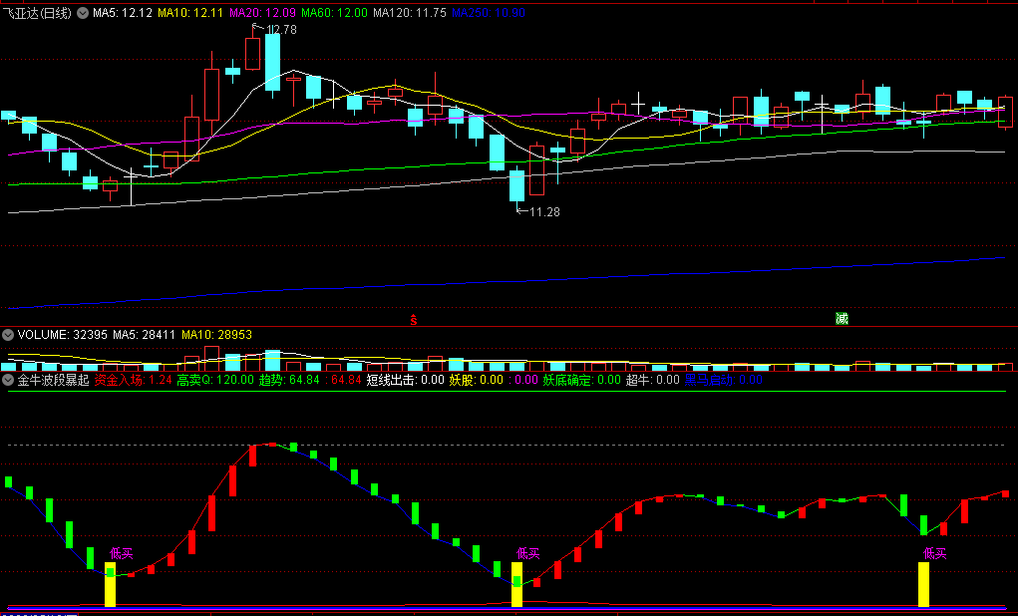Click the 妖股: 0.00 value
Image resolution: width=1018 pixels, height=616 pixels.
[476, 380]
